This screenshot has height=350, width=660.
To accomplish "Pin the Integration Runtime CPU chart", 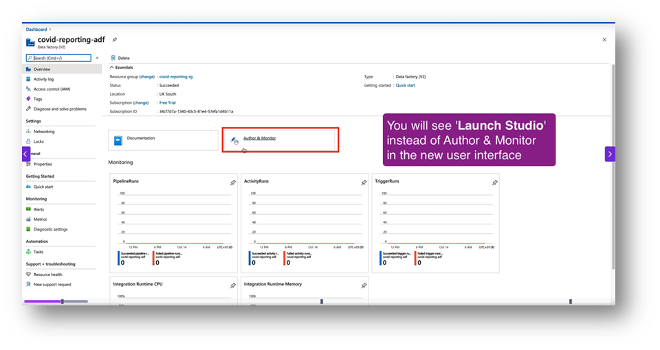I will pos(233,285).
